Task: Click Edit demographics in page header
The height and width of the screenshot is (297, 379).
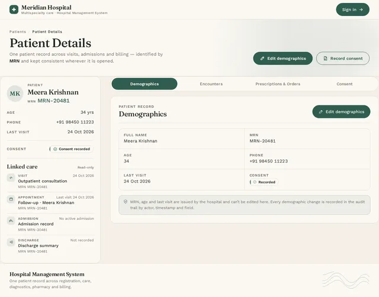Action: coord(283,58)
